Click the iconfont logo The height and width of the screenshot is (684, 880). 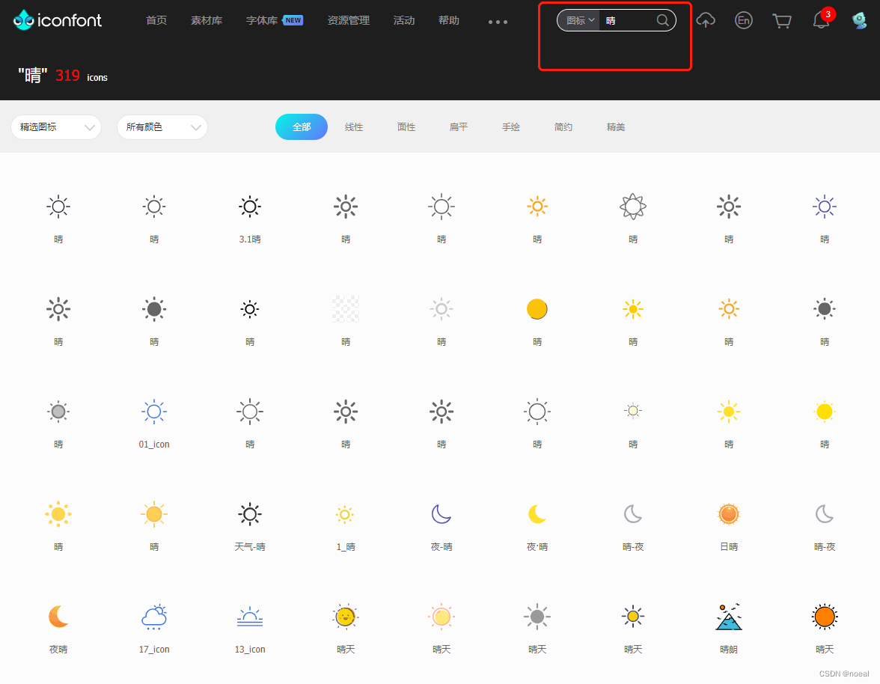coord(58,19)
